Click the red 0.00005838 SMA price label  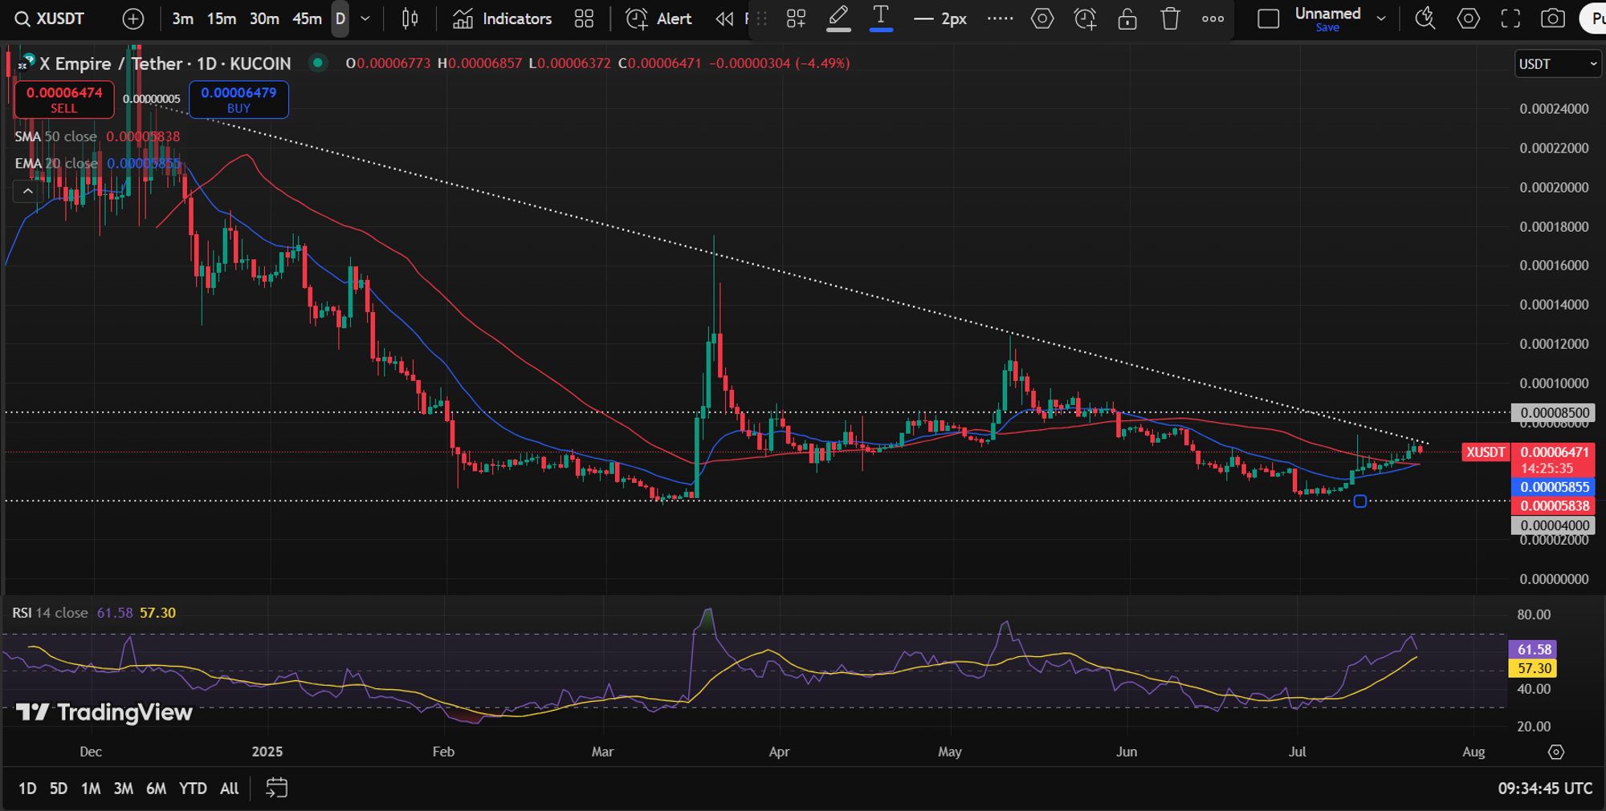pos(1555,506)
